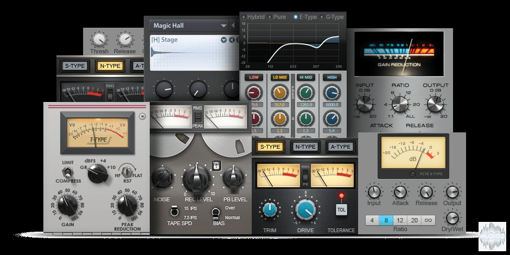Select highlighted N-TYPE on the rear console
Screen dimensions: 510x255
tap(110, 66)
